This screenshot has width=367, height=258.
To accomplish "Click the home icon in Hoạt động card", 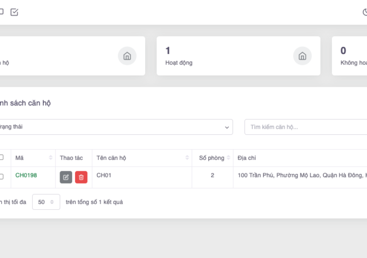I will click(302, 56).
